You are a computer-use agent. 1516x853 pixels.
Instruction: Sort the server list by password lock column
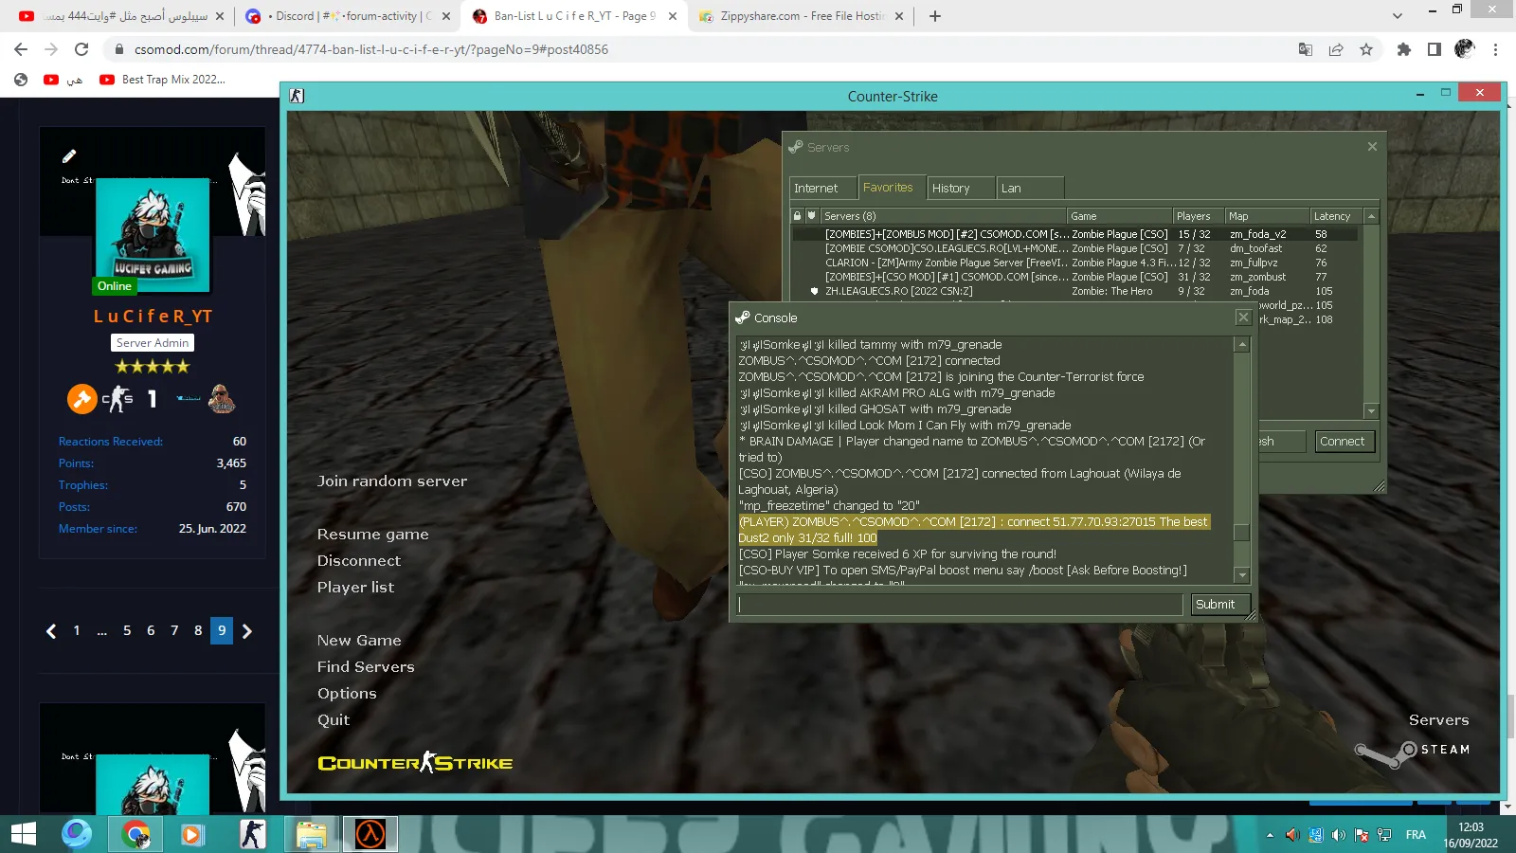tap(798, 216)
